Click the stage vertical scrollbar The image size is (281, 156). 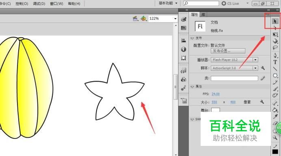tap(175, 87)
